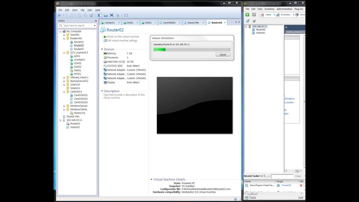
Task: Open the Administration menu in vSphere Client
Action: tap(284, 9)
